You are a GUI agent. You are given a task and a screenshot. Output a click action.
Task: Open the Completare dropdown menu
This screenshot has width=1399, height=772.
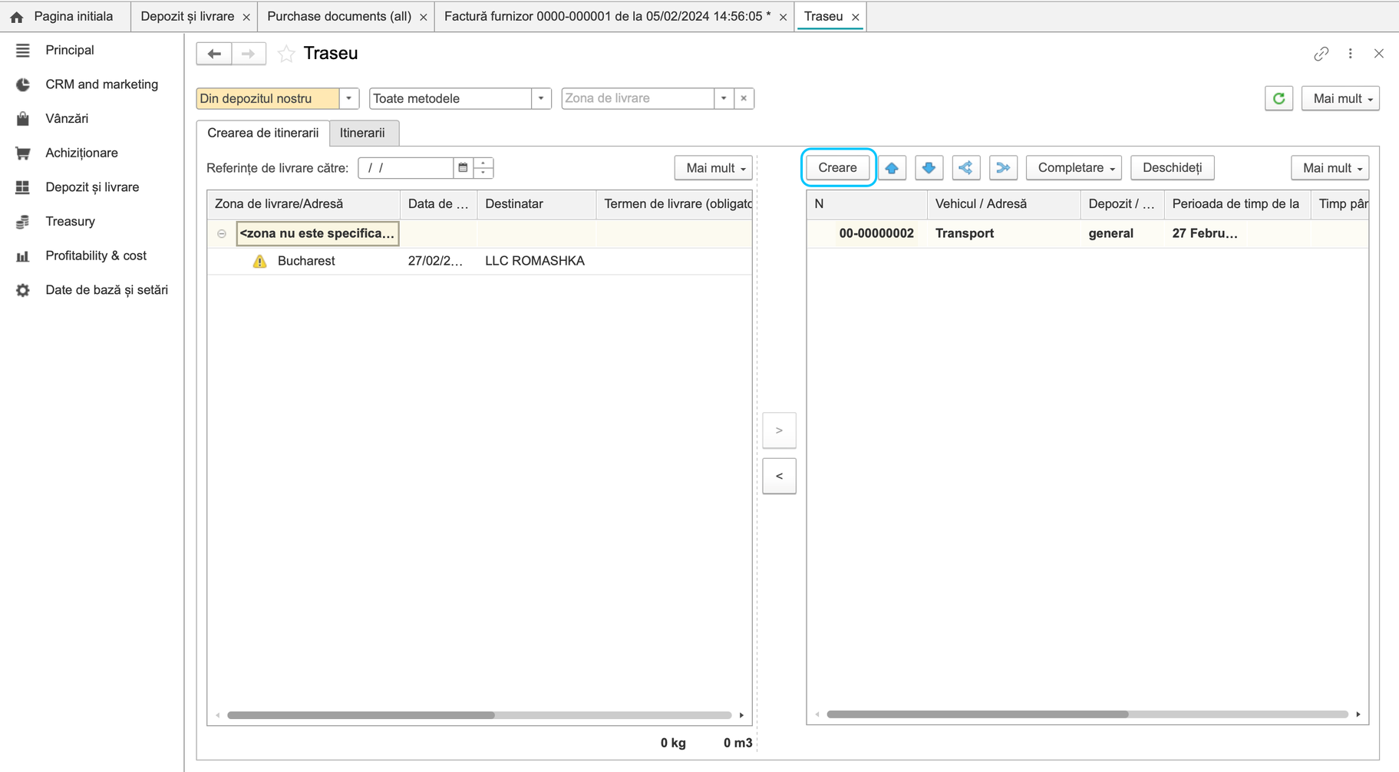(x=1074, y=168)
